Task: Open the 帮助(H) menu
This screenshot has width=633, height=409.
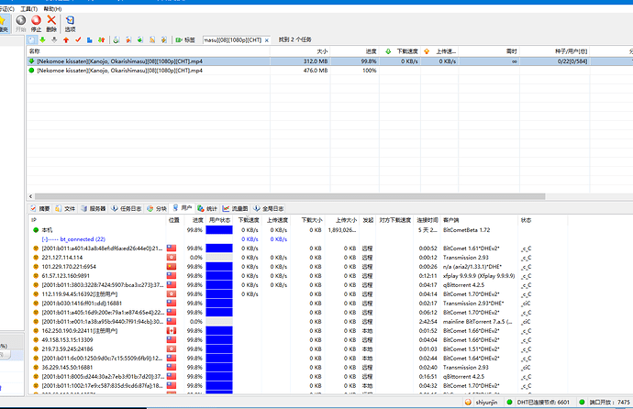Action: pos(52,9)
